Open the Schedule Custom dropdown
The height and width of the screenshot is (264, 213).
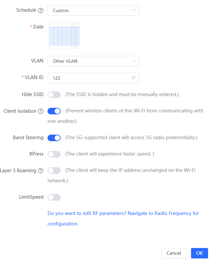93,10
